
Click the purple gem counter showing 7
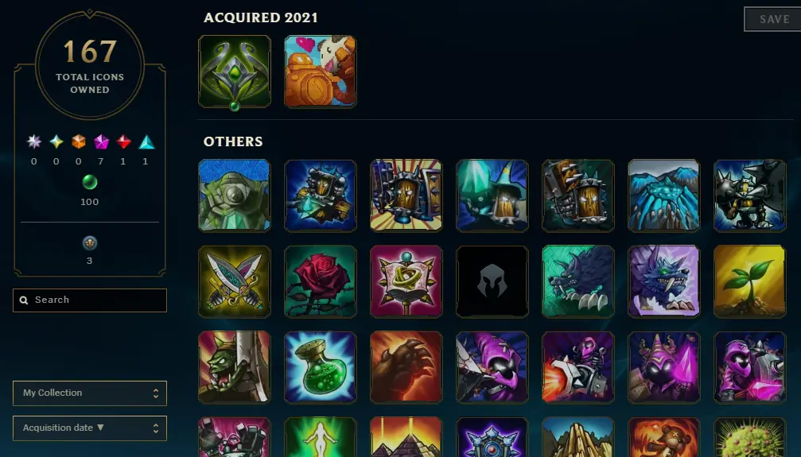coord(101,149)
